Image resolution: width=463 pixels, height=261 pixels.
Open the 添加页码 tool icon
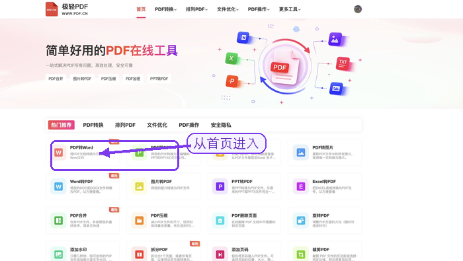point(220,254)
